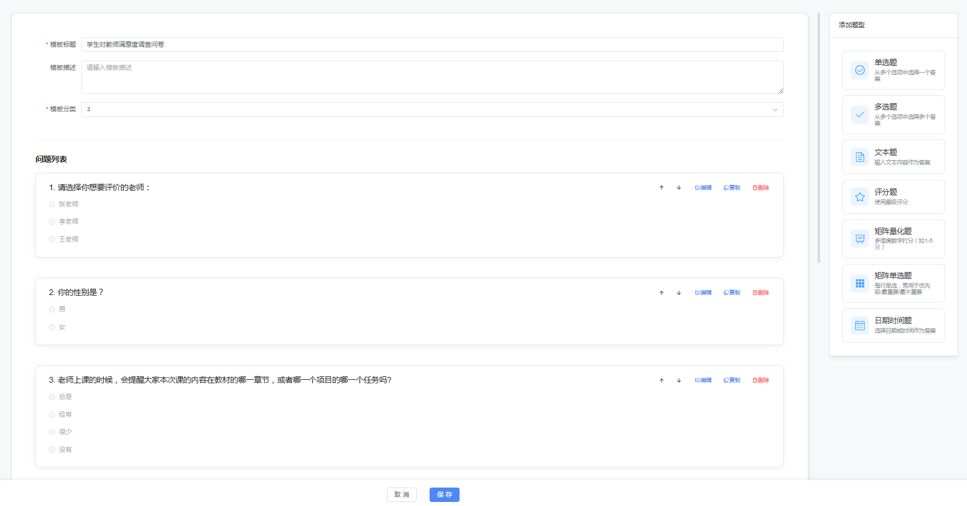Click 复制 for question 1
967x506 pixels.
pyautogui.click(x=732, y=188)
